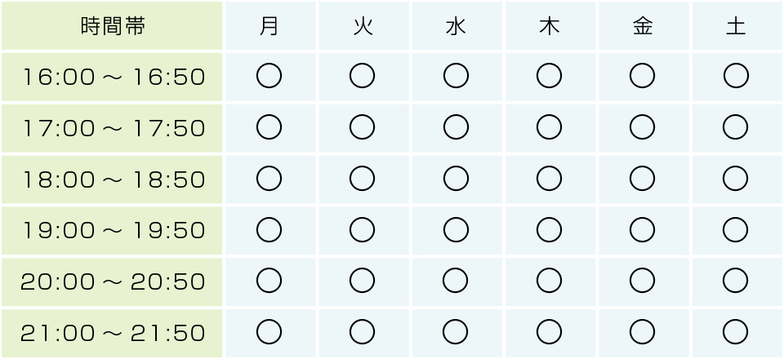The height and width of the screenshot is (359, 784).
Task: Click the 時間帯 header cell
Action: pos(112,25)
